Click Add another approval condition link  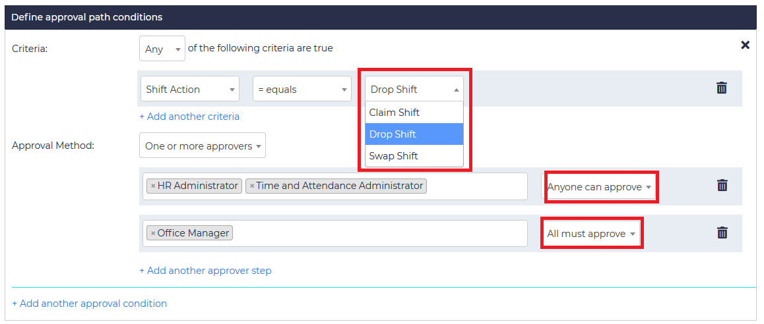click(x=90, y=304)
